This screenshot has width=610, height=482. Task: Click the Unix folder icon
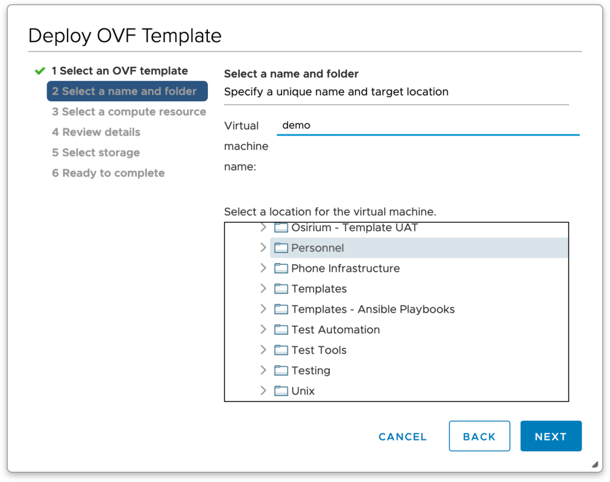[x=281, y=391]
